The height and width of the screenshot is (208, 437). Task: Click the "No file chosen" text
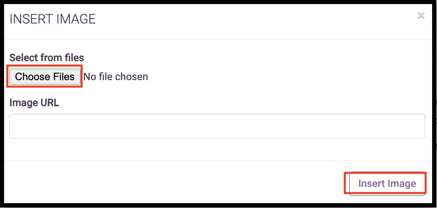pos(116,76)
